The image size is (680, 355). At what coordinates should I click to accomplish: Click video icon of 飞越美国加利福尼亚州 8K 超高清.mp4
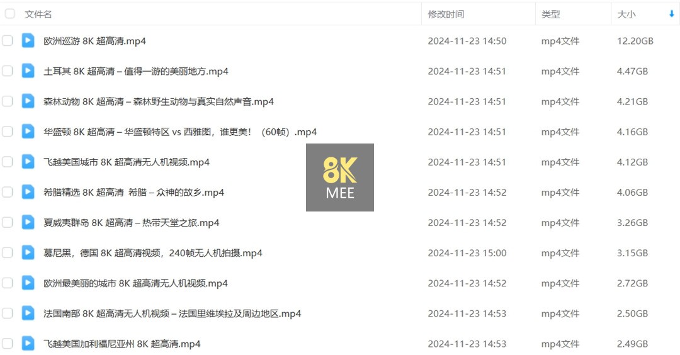[x=28, y=344]
